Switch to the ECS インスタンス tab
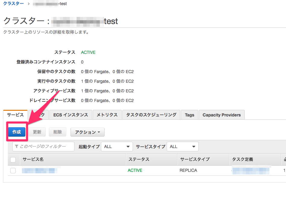This screenshot has width=286, height=198. click(x=71, y=115)
